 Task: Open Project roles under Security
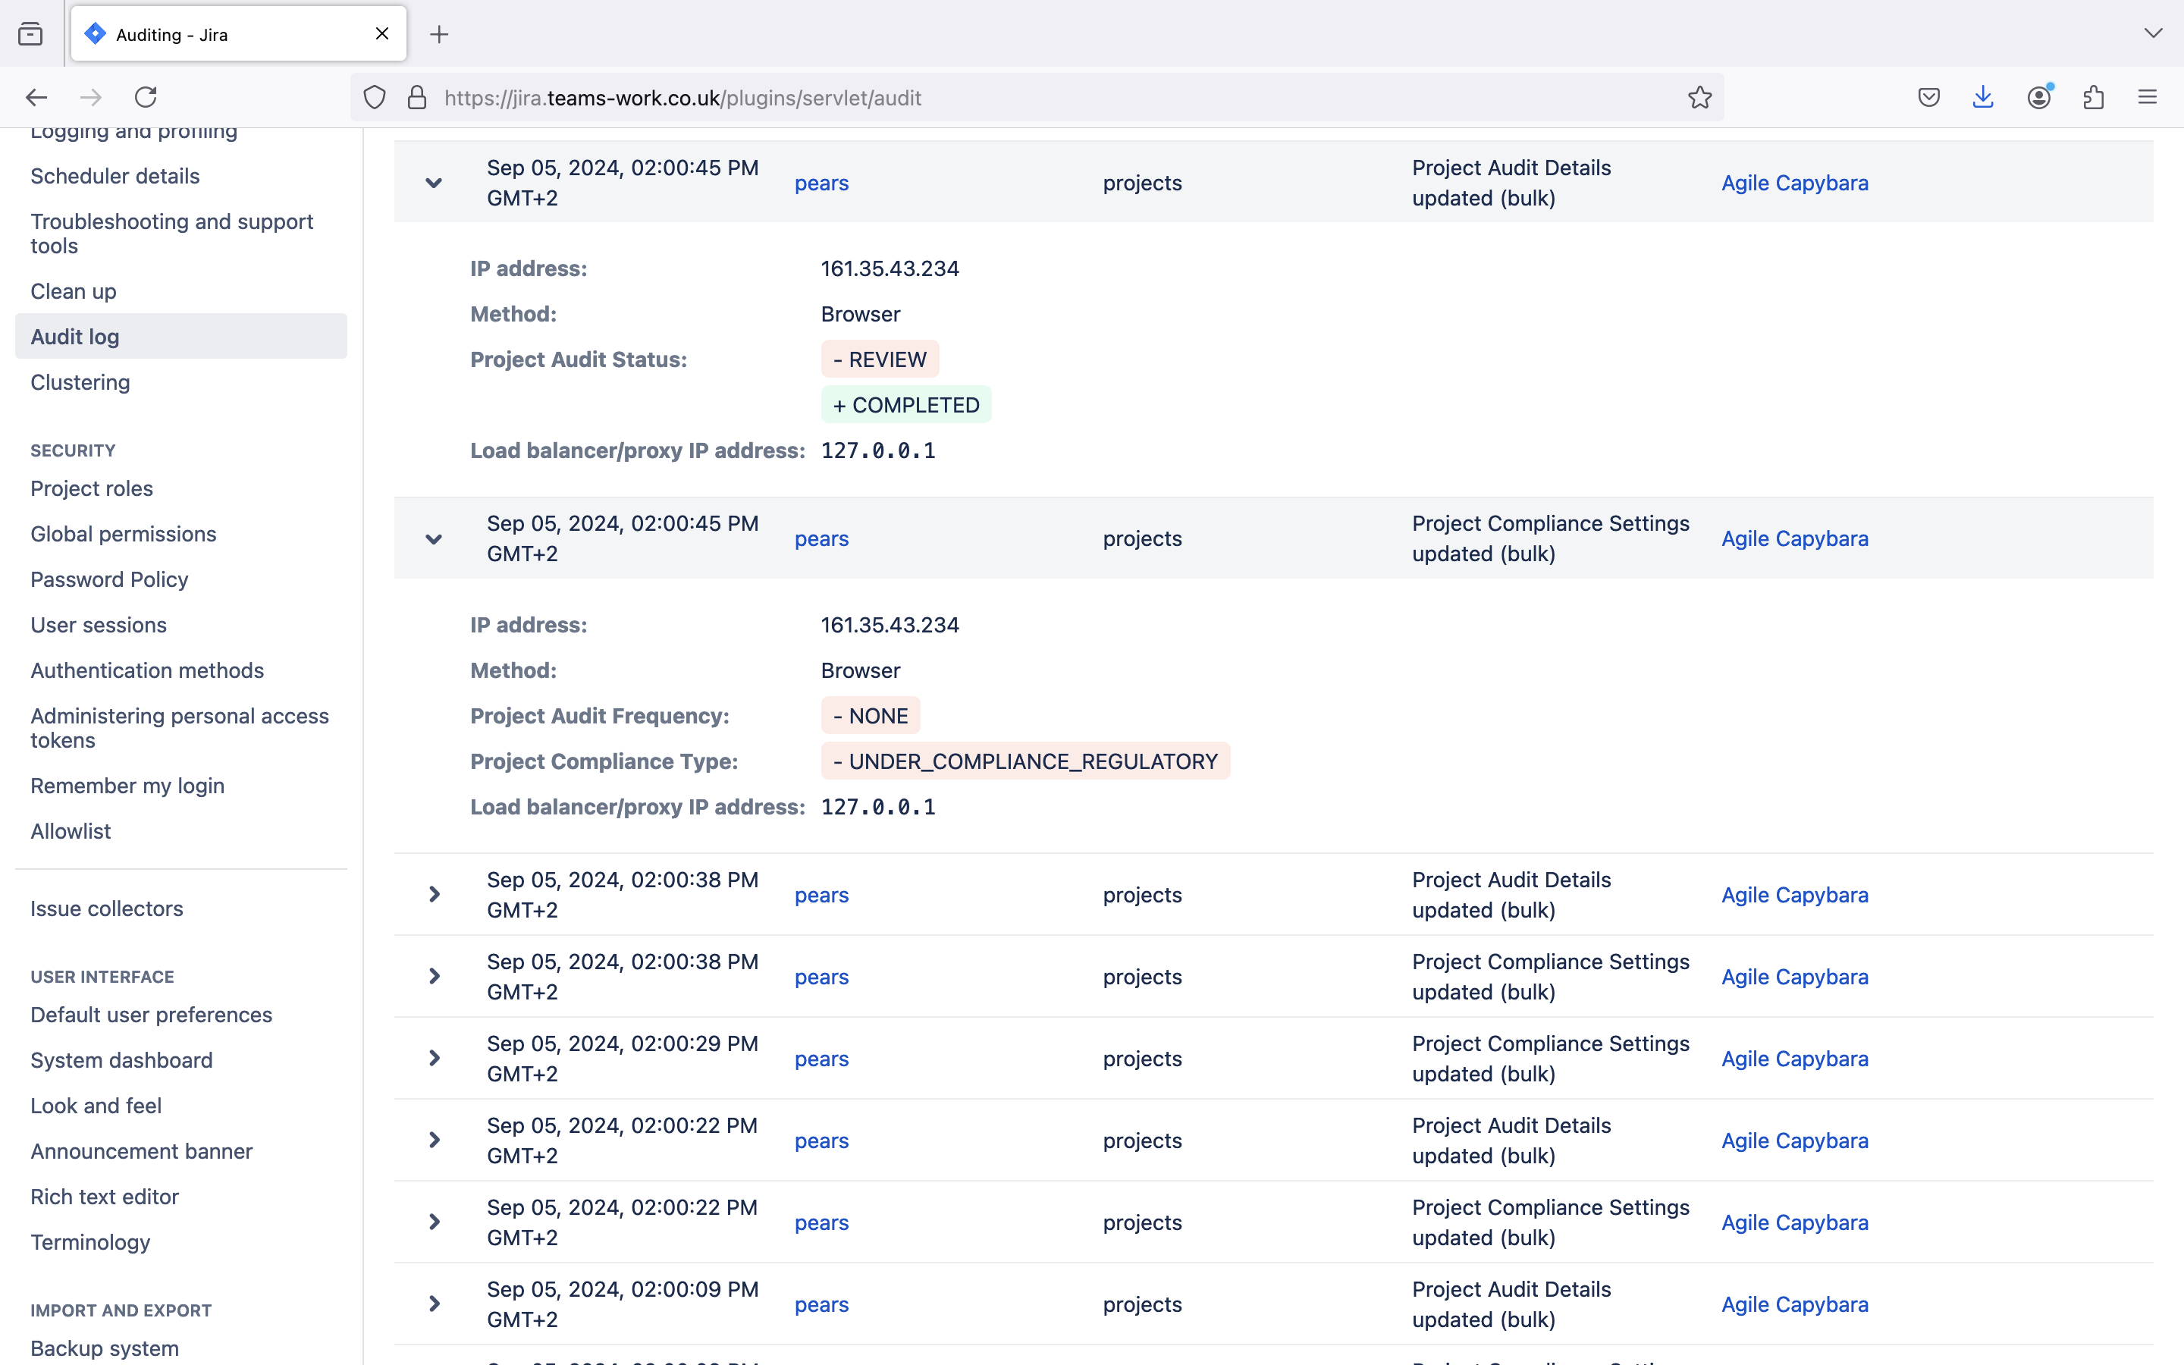pyautogui.click(x=92, y=489)
